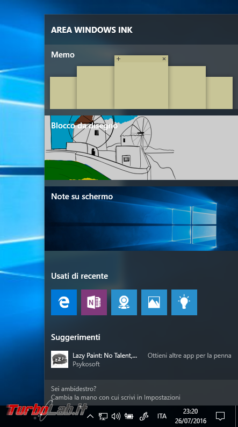Click the Usati di recente heading
238x427 pixels.
(80, 276)
